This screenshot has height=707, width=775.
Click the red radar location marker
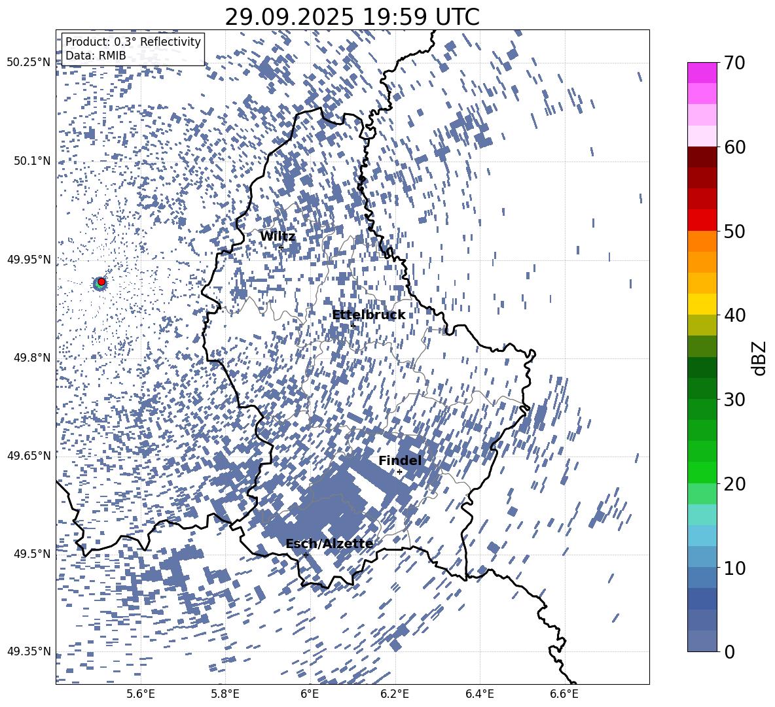click(101, 281)
